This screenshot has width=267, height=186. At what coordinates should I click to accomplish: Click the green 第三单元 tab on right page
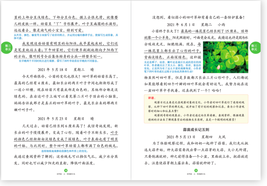click(x=255, y=48)
